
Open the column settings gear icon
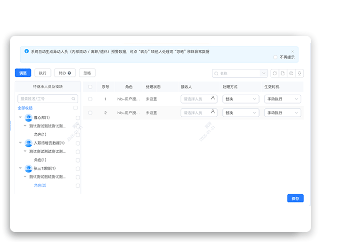coord(291,73)
